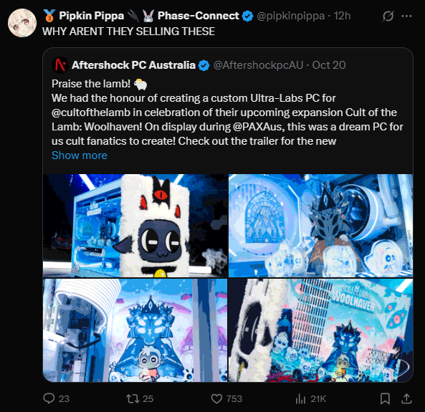The height and width of the screenshot is (412, 425).
Task: Open the share upload icon
Action: [x=406, y=398]
